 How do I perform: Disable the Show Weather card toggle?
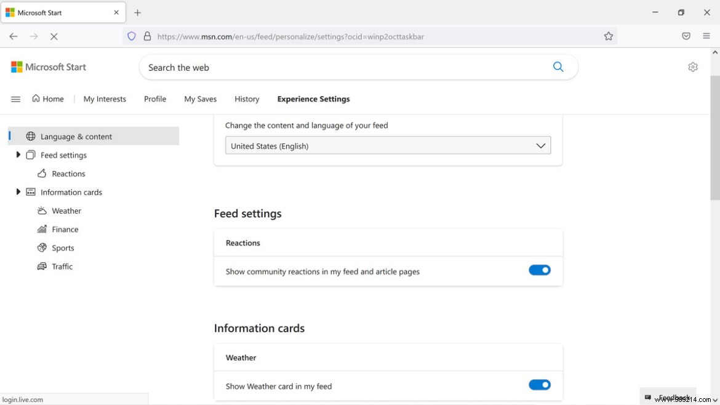540,384
